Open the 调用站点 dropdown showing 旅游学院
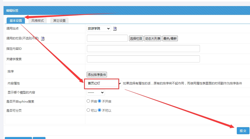The image size is (250, 139). (99, 29)
